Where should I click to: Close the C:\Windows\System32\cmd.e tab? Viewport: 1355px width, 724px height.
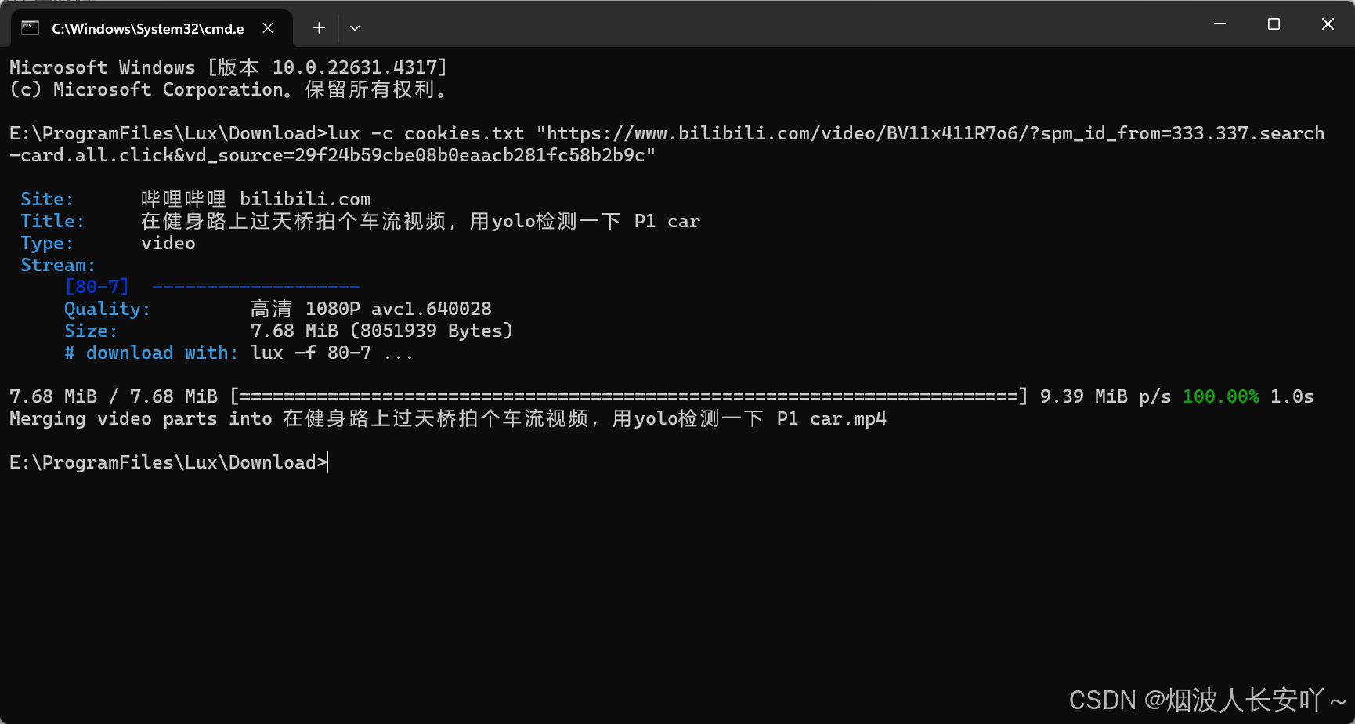point(267,27)
